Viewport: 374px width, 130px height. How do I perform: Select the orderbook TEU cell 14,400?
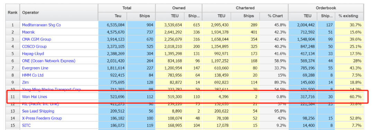pos(303,125)
